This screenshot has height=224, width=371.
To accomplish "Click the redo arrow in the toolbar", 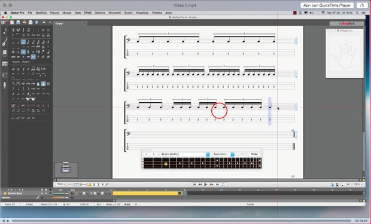I will (x=50, y=23).
